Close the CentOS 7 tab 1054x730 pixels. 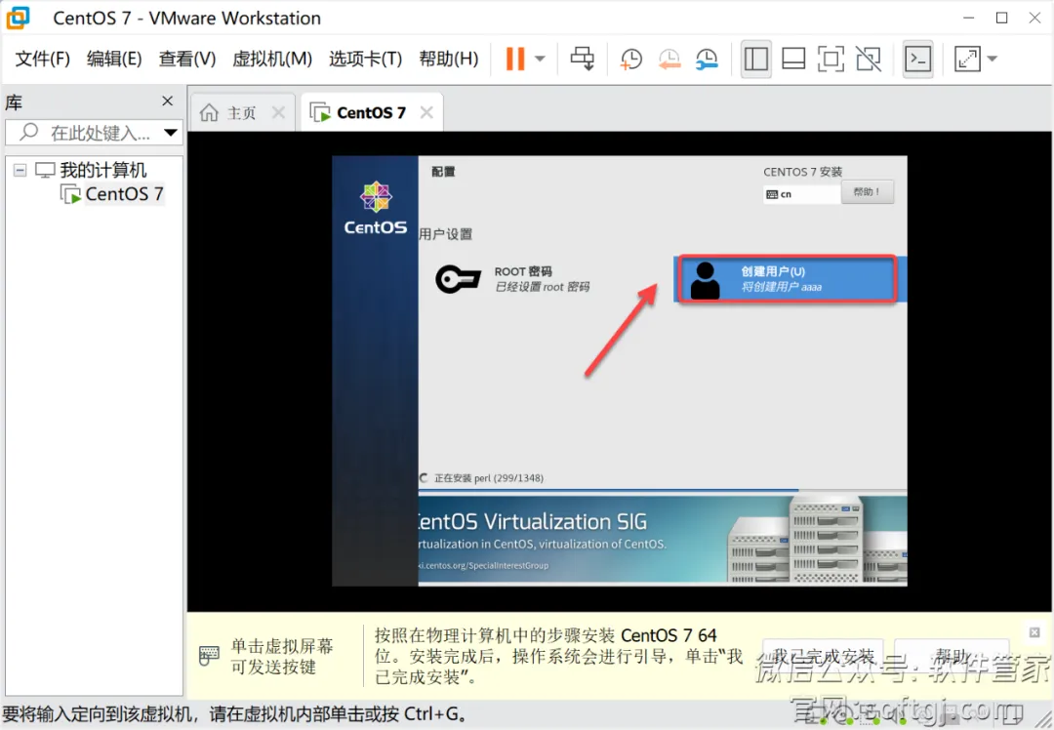(x=426, y=113)
